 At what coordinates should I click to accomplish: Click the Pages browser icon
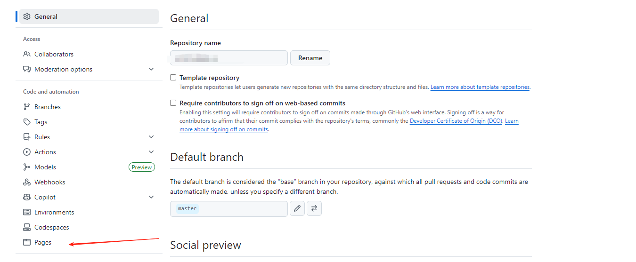point(27,242)
